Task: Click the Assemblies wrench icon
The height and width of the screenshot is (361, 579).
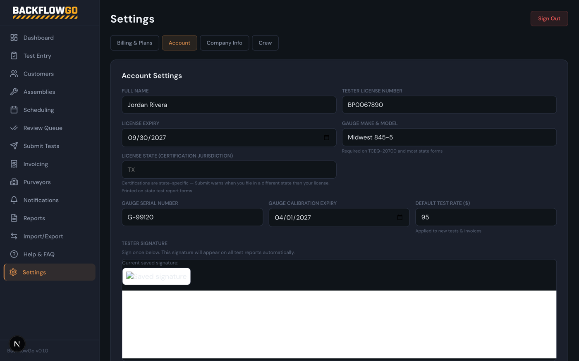Action: coord(14,92)
